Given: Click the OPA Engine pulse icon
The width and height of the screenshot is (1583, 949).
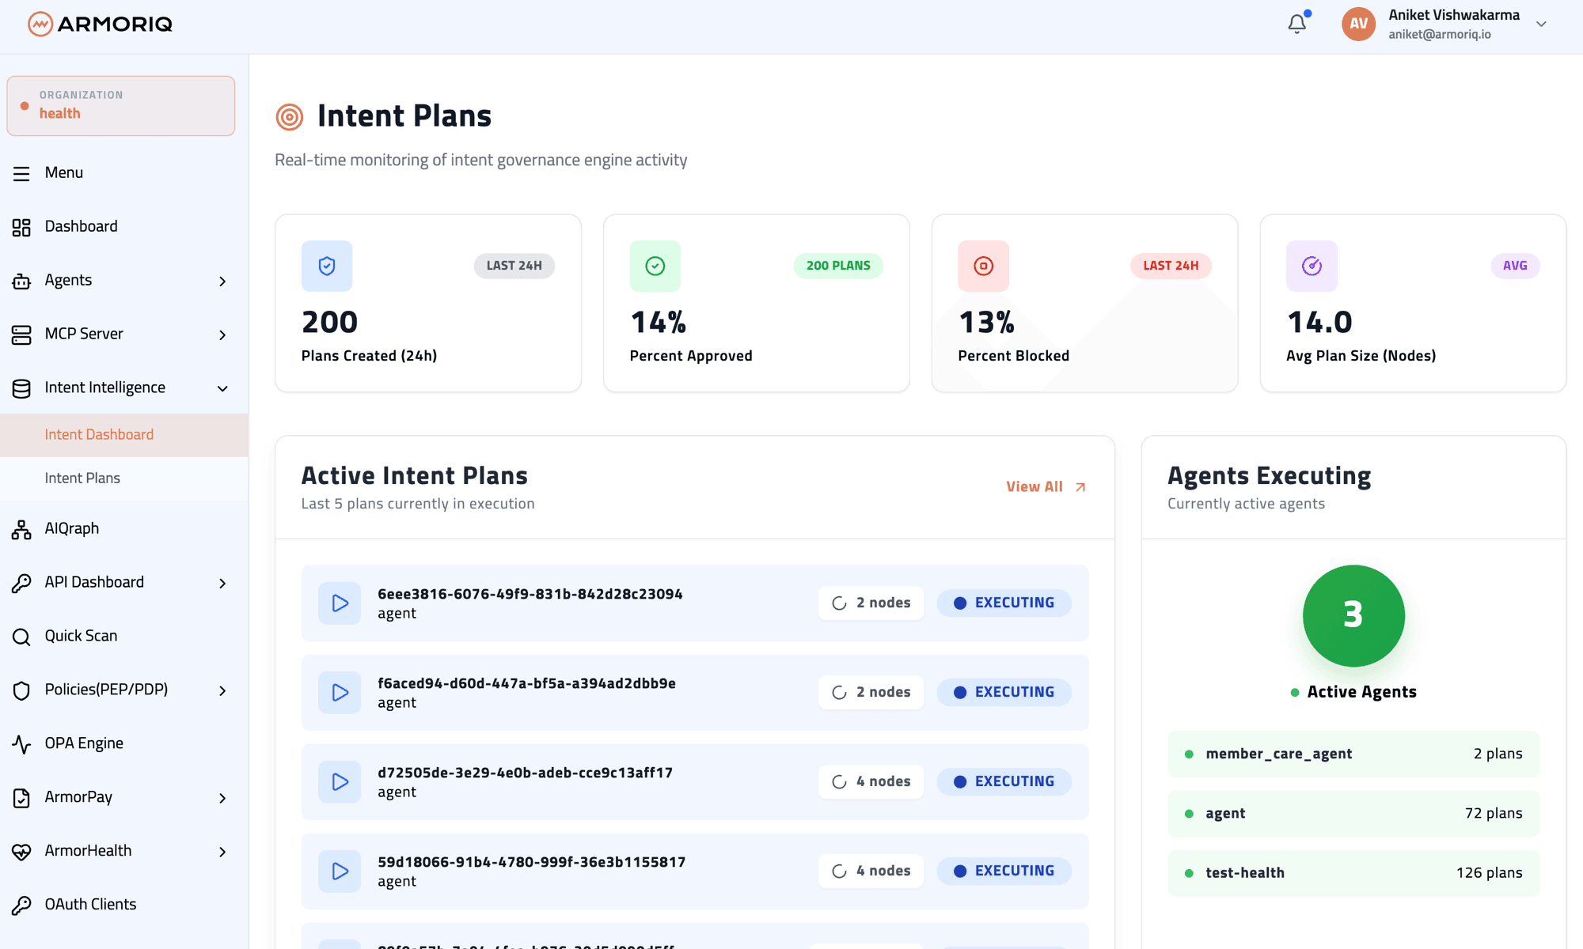Looking at the screenshot, I should click(x=21, y=744).
